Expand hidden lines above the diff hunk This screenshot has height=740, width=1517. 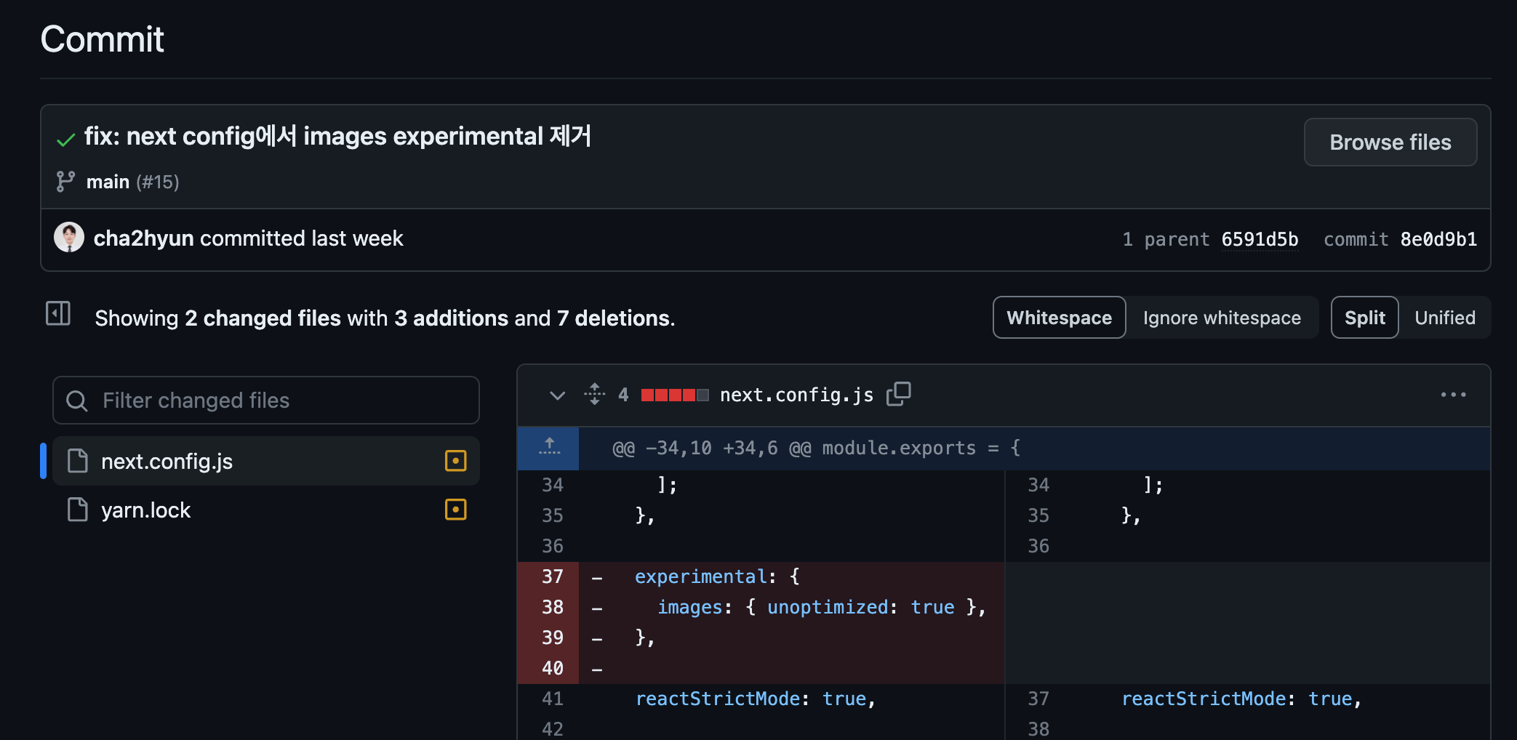pyautogui.click(x=549, y=448)
